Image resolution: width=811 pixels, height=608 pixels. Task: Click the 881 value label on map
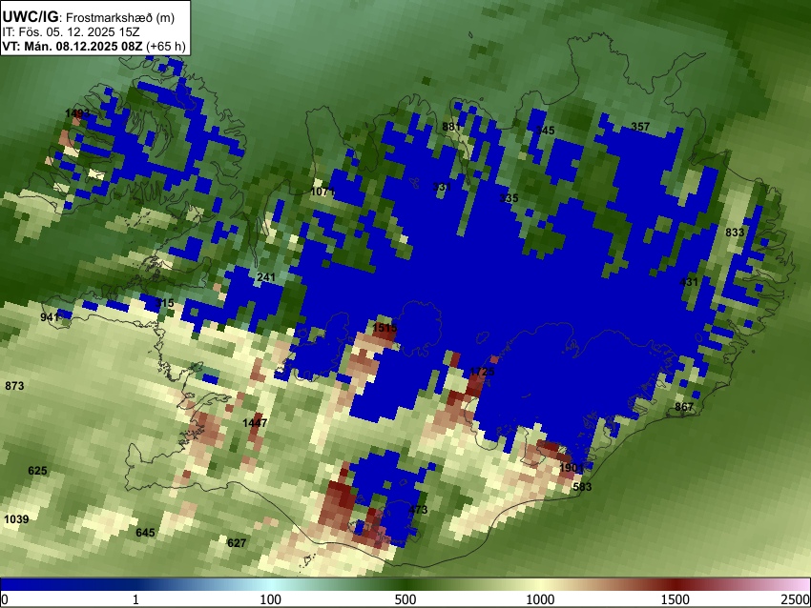451,127
